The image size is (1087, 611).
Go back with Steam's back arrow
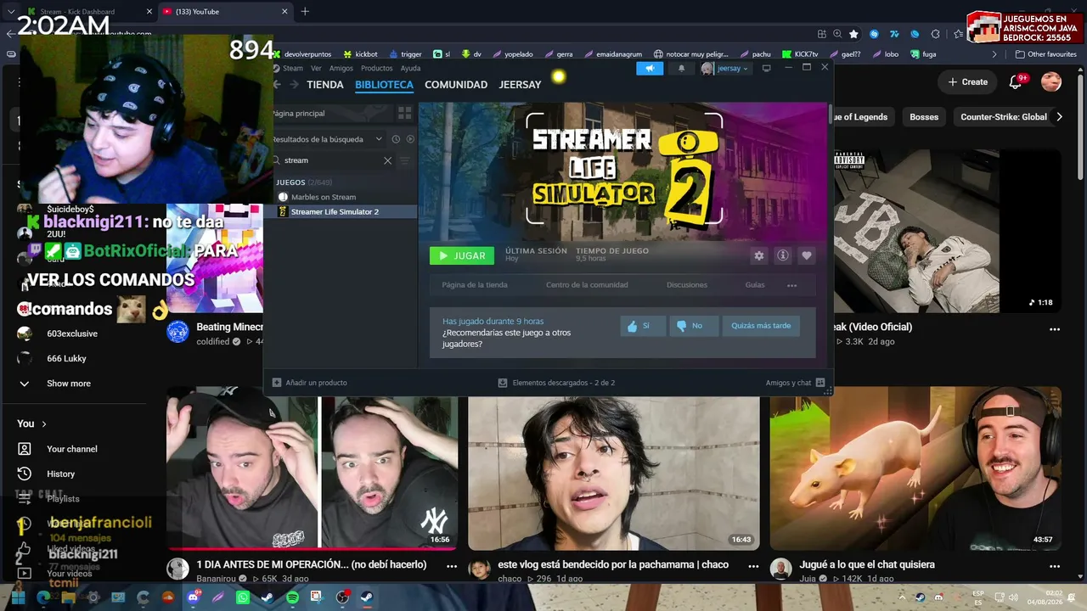[x=279, y=85]
